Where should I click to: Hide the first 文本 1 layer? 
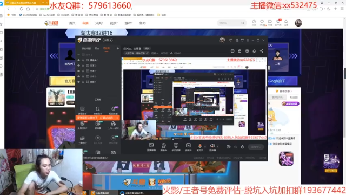(x=79, y=71)
